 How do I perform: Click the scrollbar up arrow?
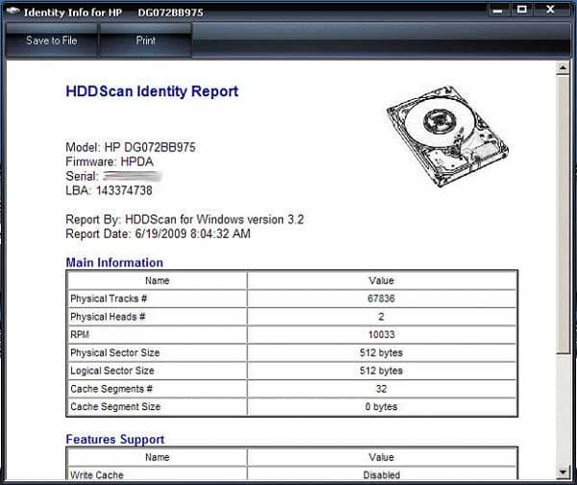tap(563, 67)
